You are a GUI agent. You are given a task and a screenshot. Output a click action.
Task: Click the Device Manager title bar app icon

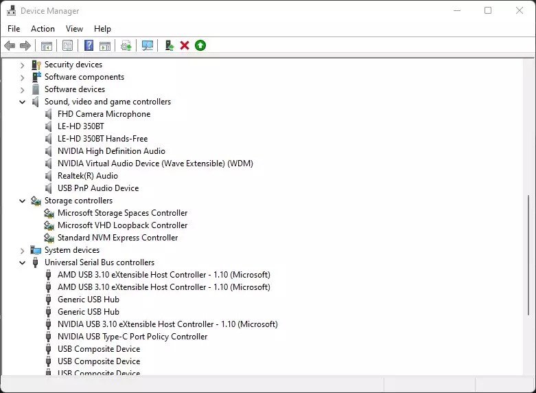(x=11, y=10)
